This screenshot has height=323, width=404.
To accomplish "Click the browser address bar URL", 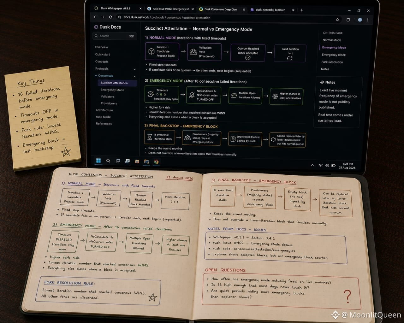I will (x=167, y=18).
